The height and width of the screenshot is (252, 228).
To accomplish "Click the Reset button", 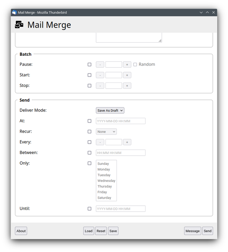I will 101,231.
